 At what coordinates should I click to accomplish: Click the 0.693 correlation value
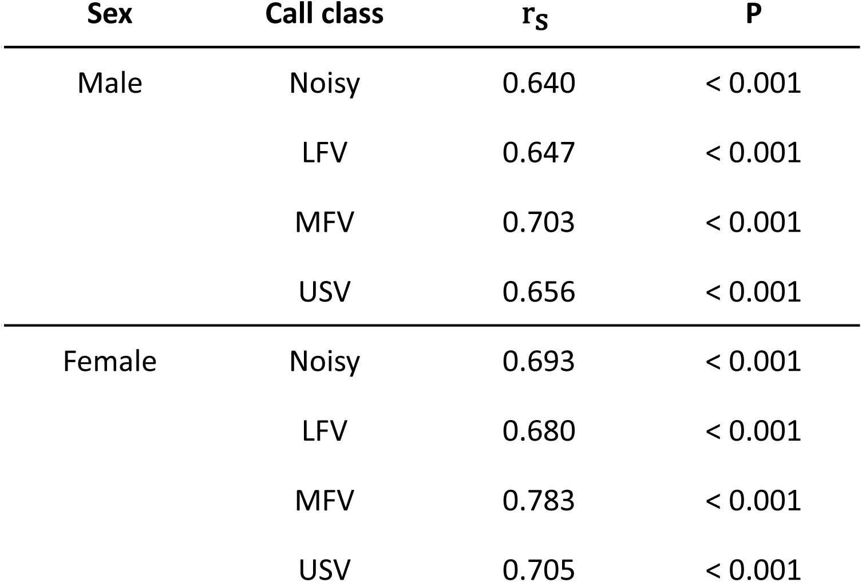click(539, 362)
